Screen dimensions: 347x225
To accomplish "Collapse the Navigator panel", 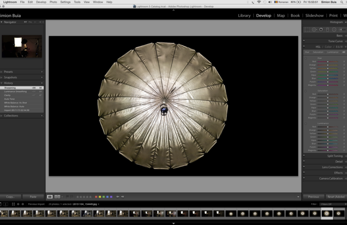I will [x=1, y=22].
